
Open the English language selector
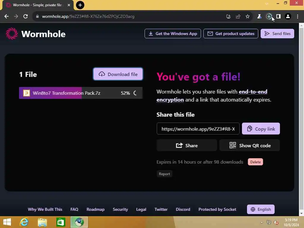pos(261,209)
